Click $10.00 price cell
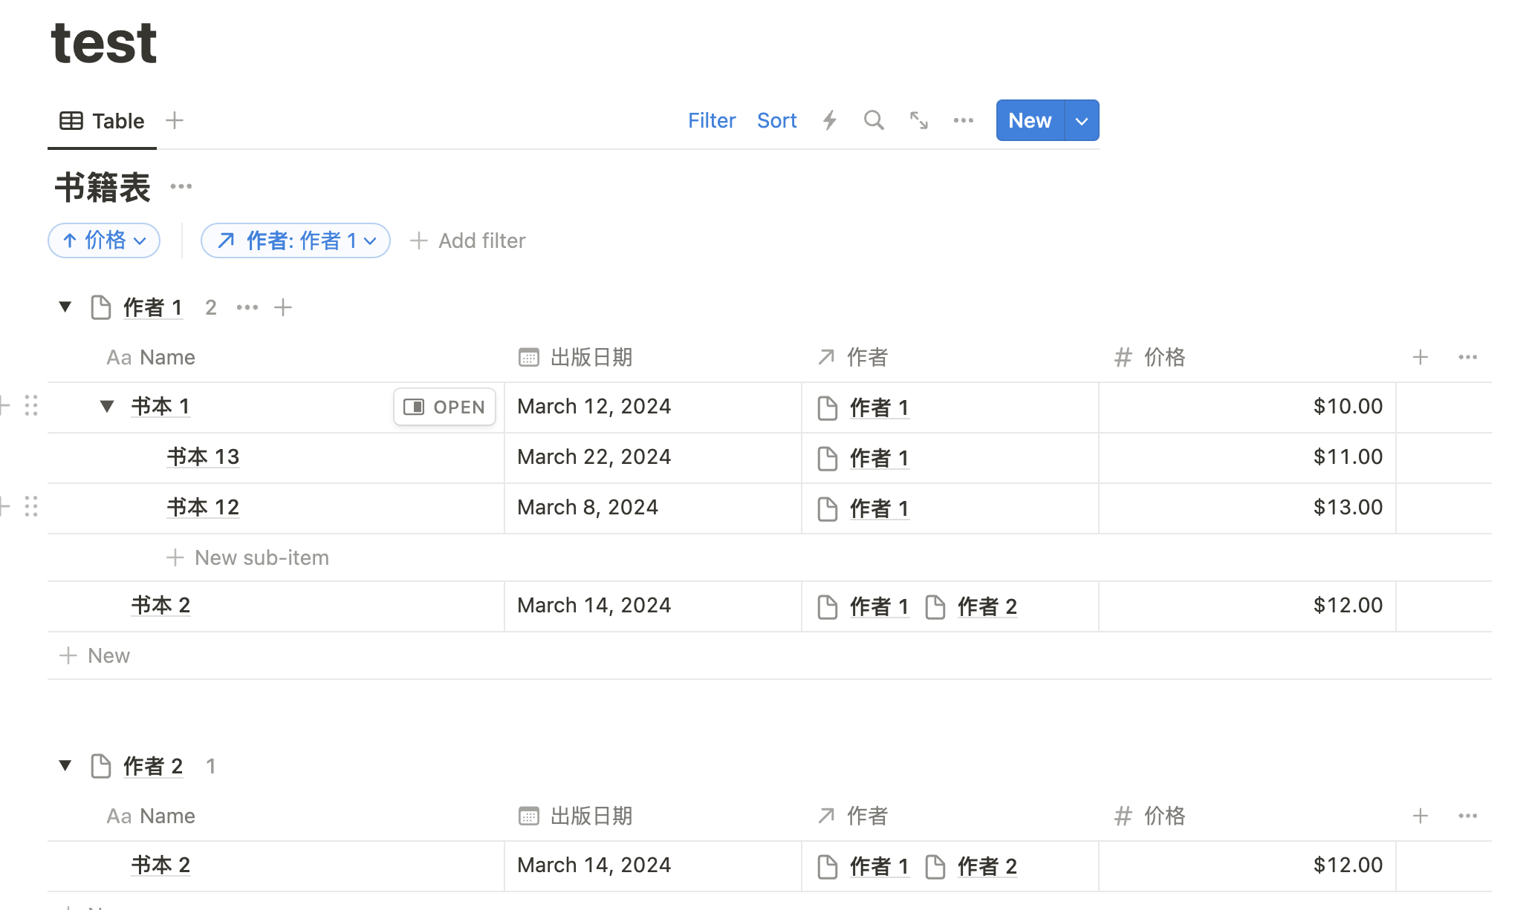 [1247, 407]
